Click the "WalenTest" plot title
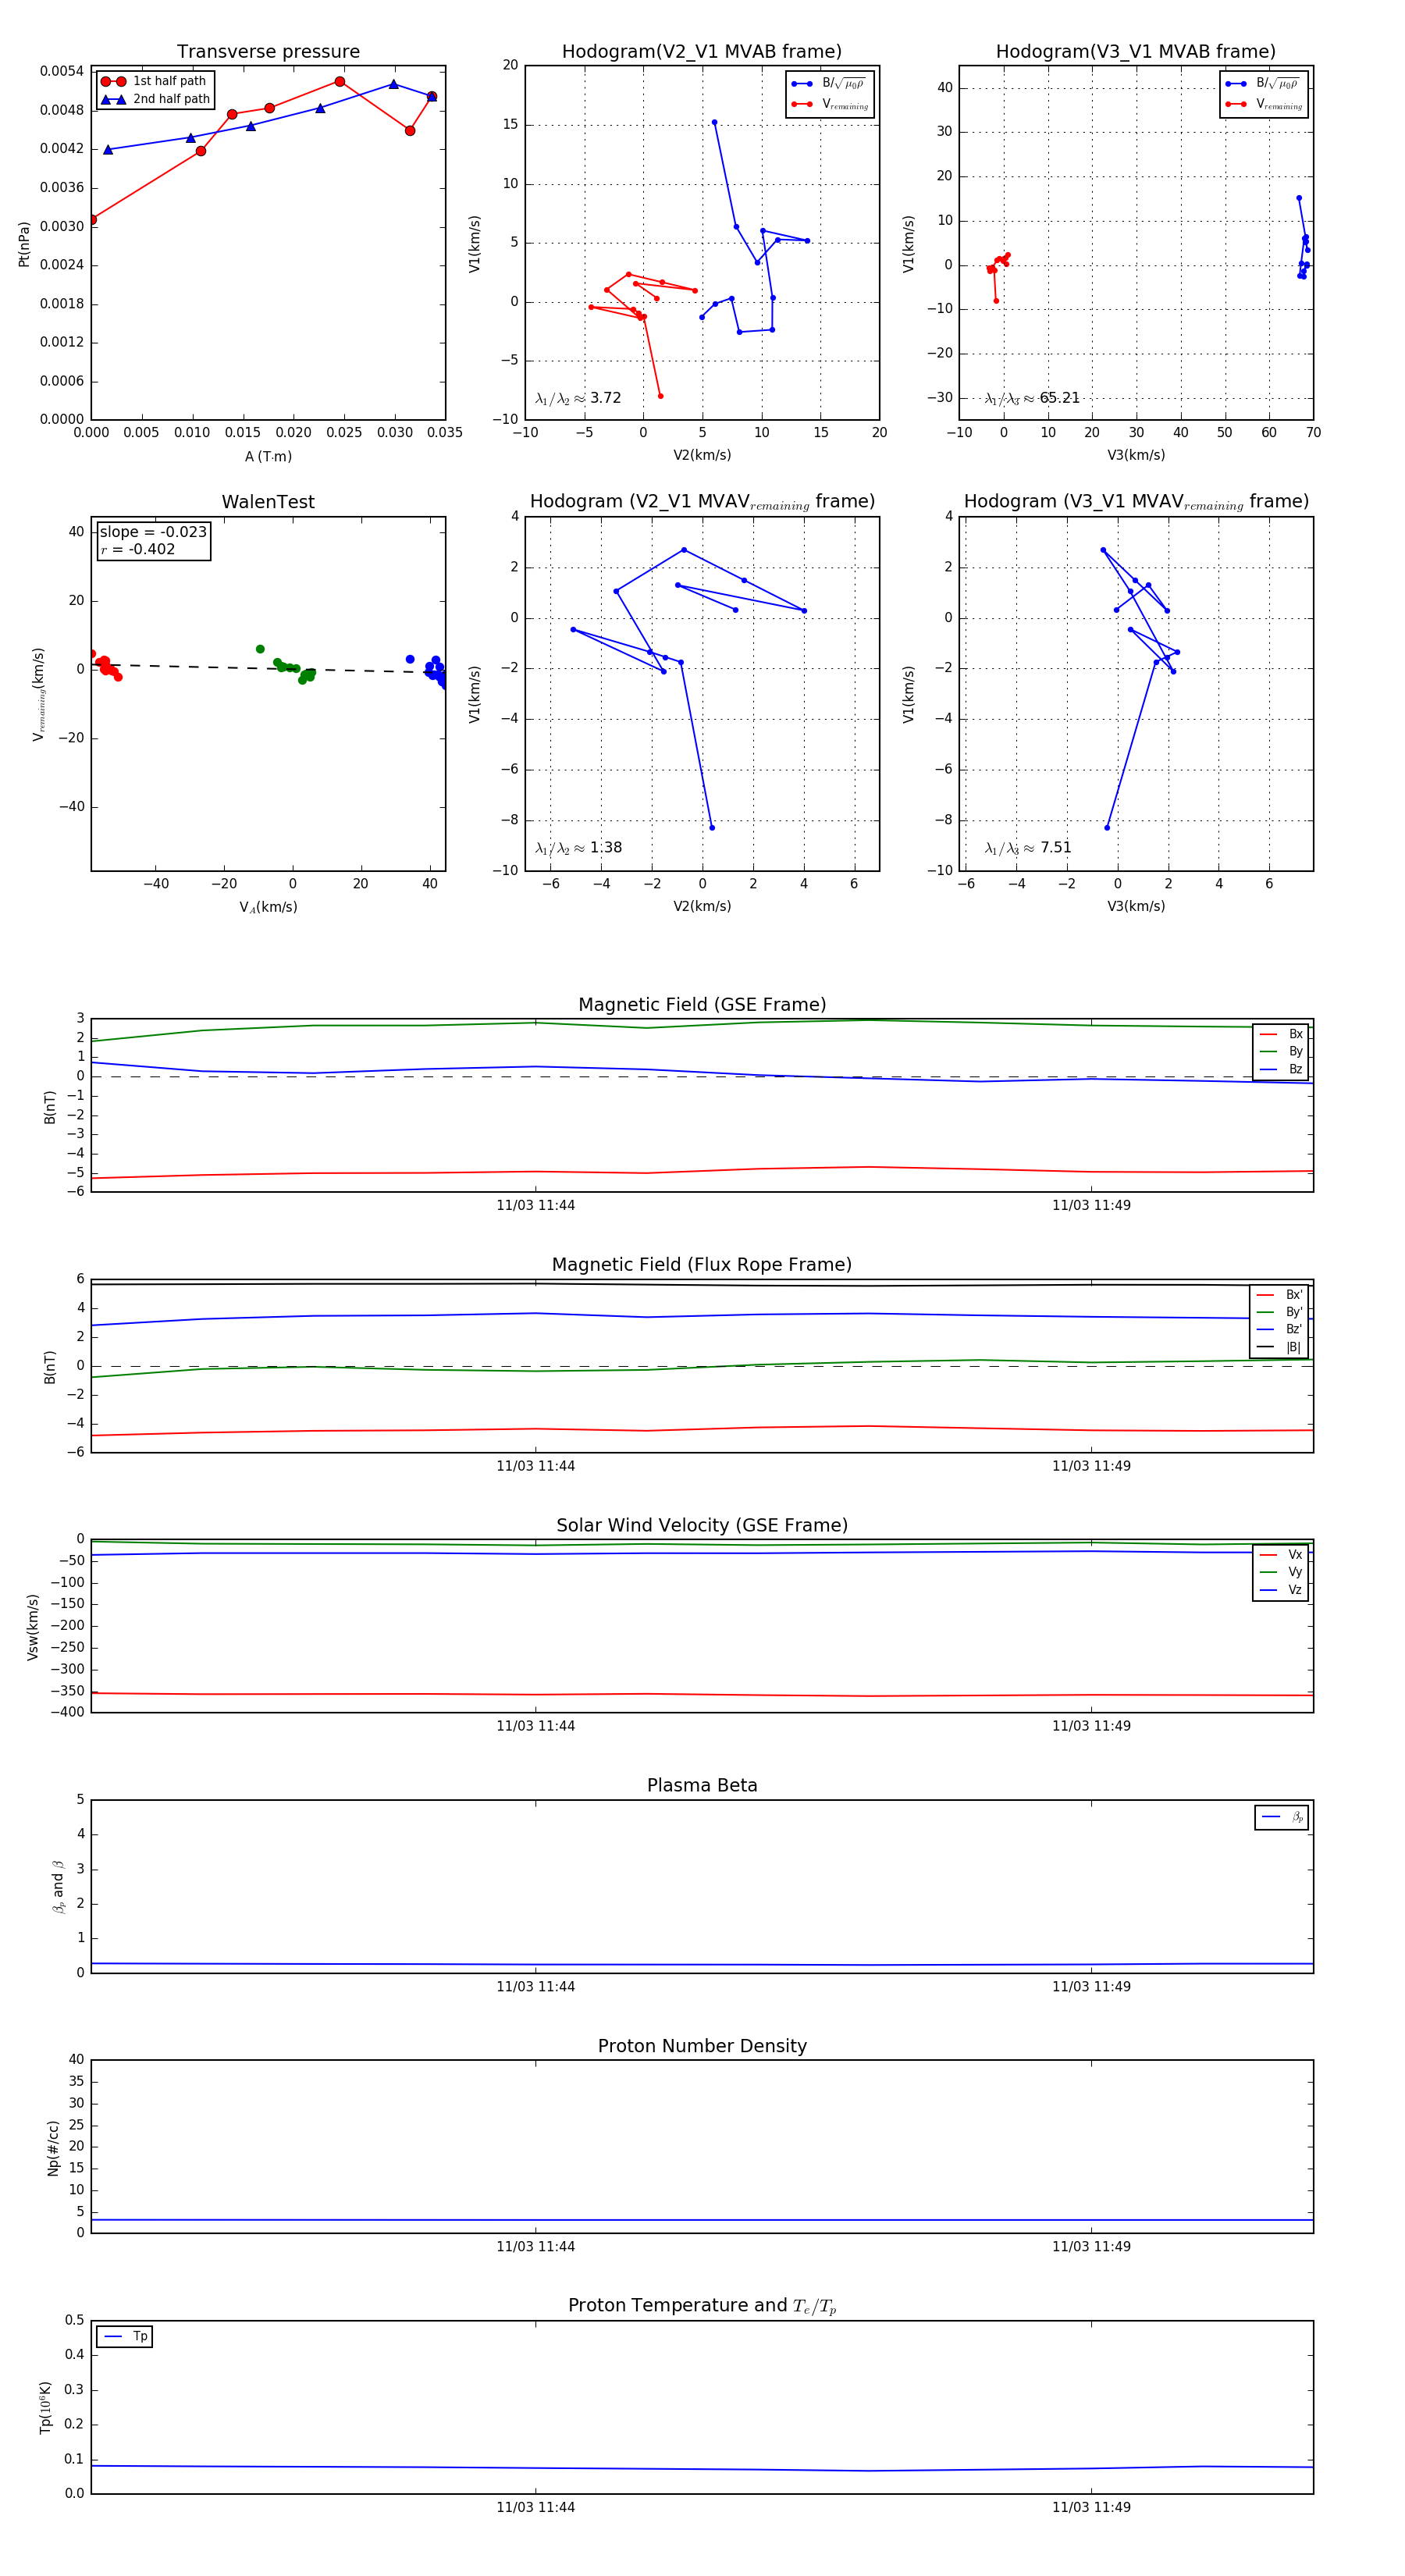The width and height of the screenshot is (1405, 2576). [x=268, y=502]
